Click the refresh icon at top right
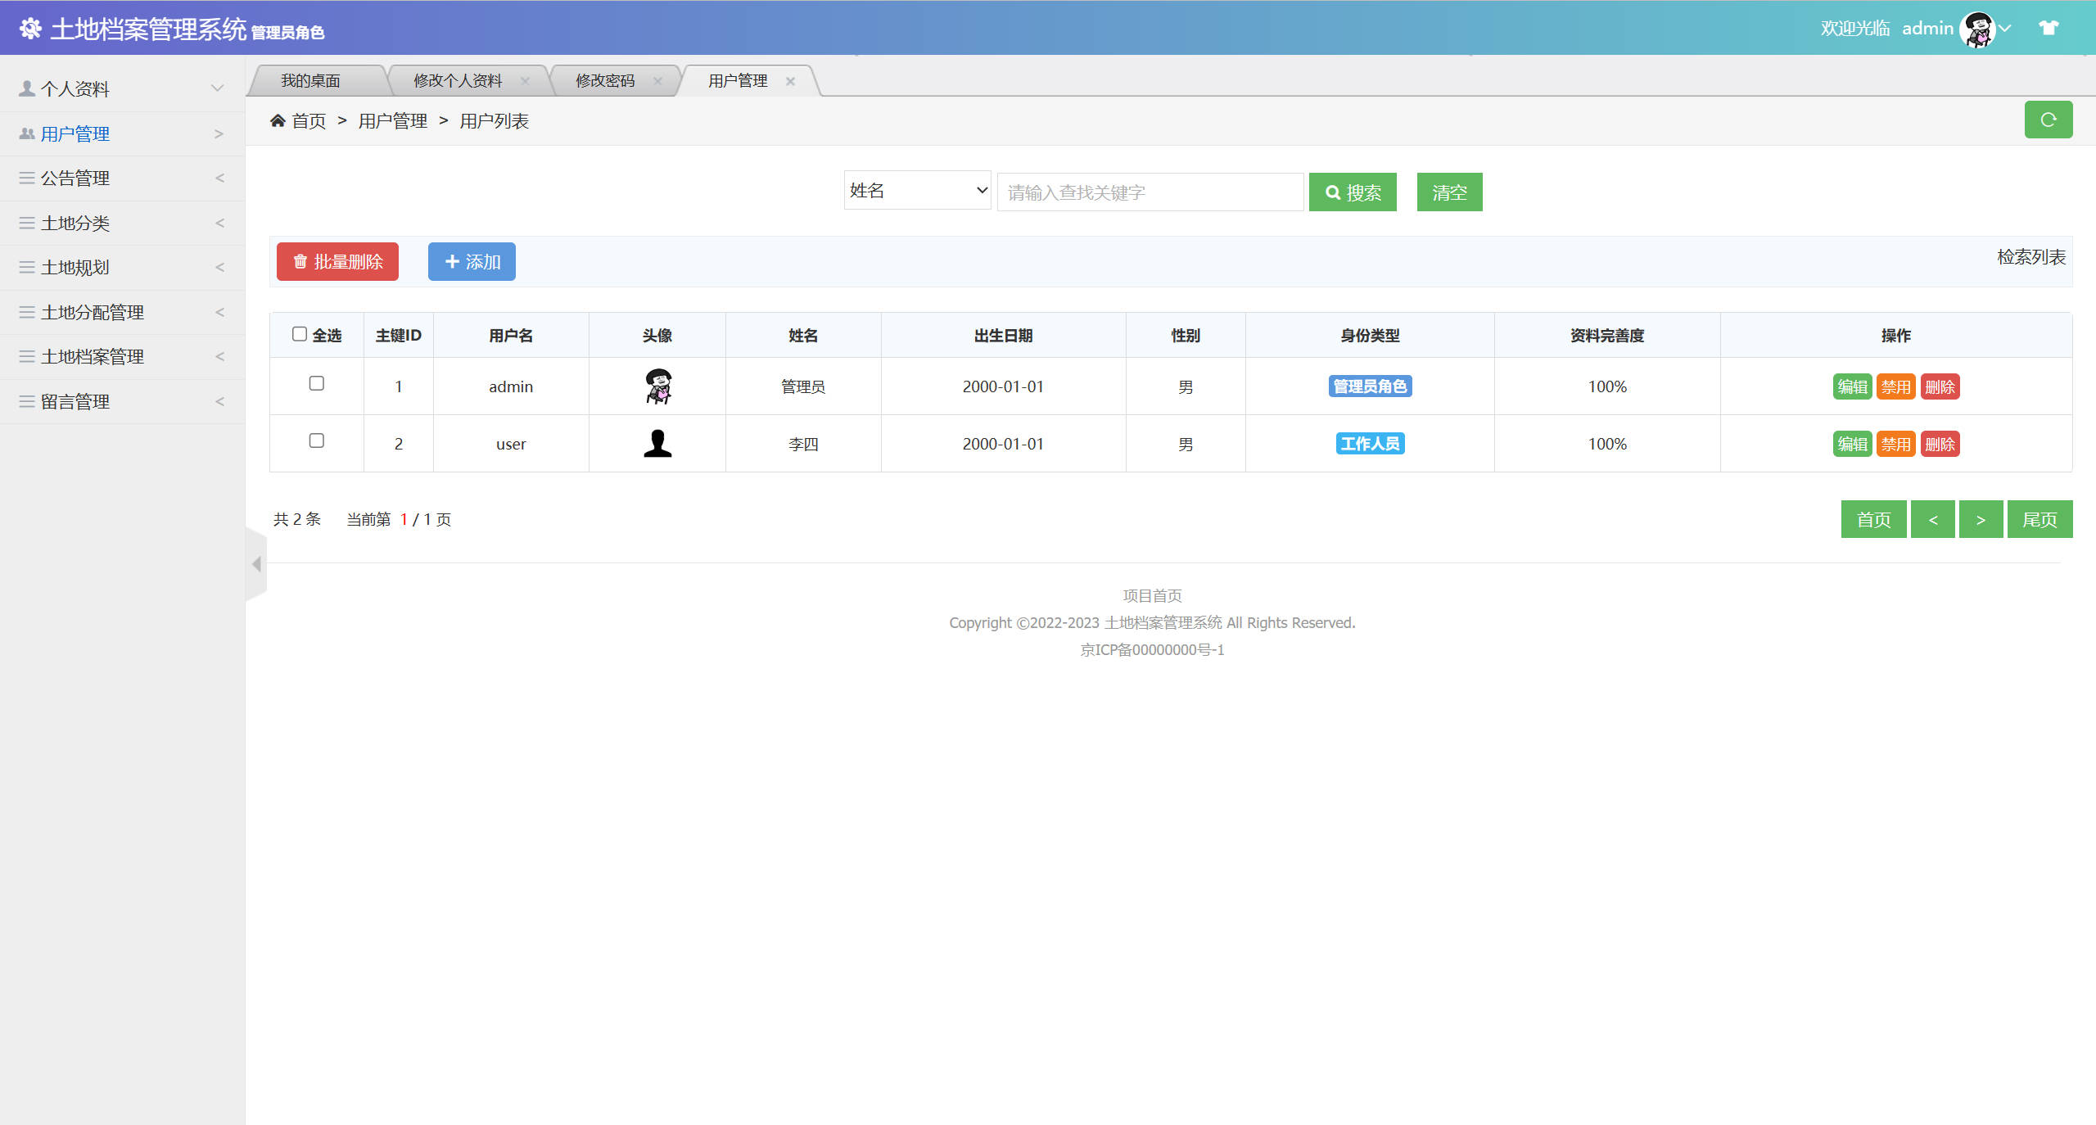 (2048, 120)
